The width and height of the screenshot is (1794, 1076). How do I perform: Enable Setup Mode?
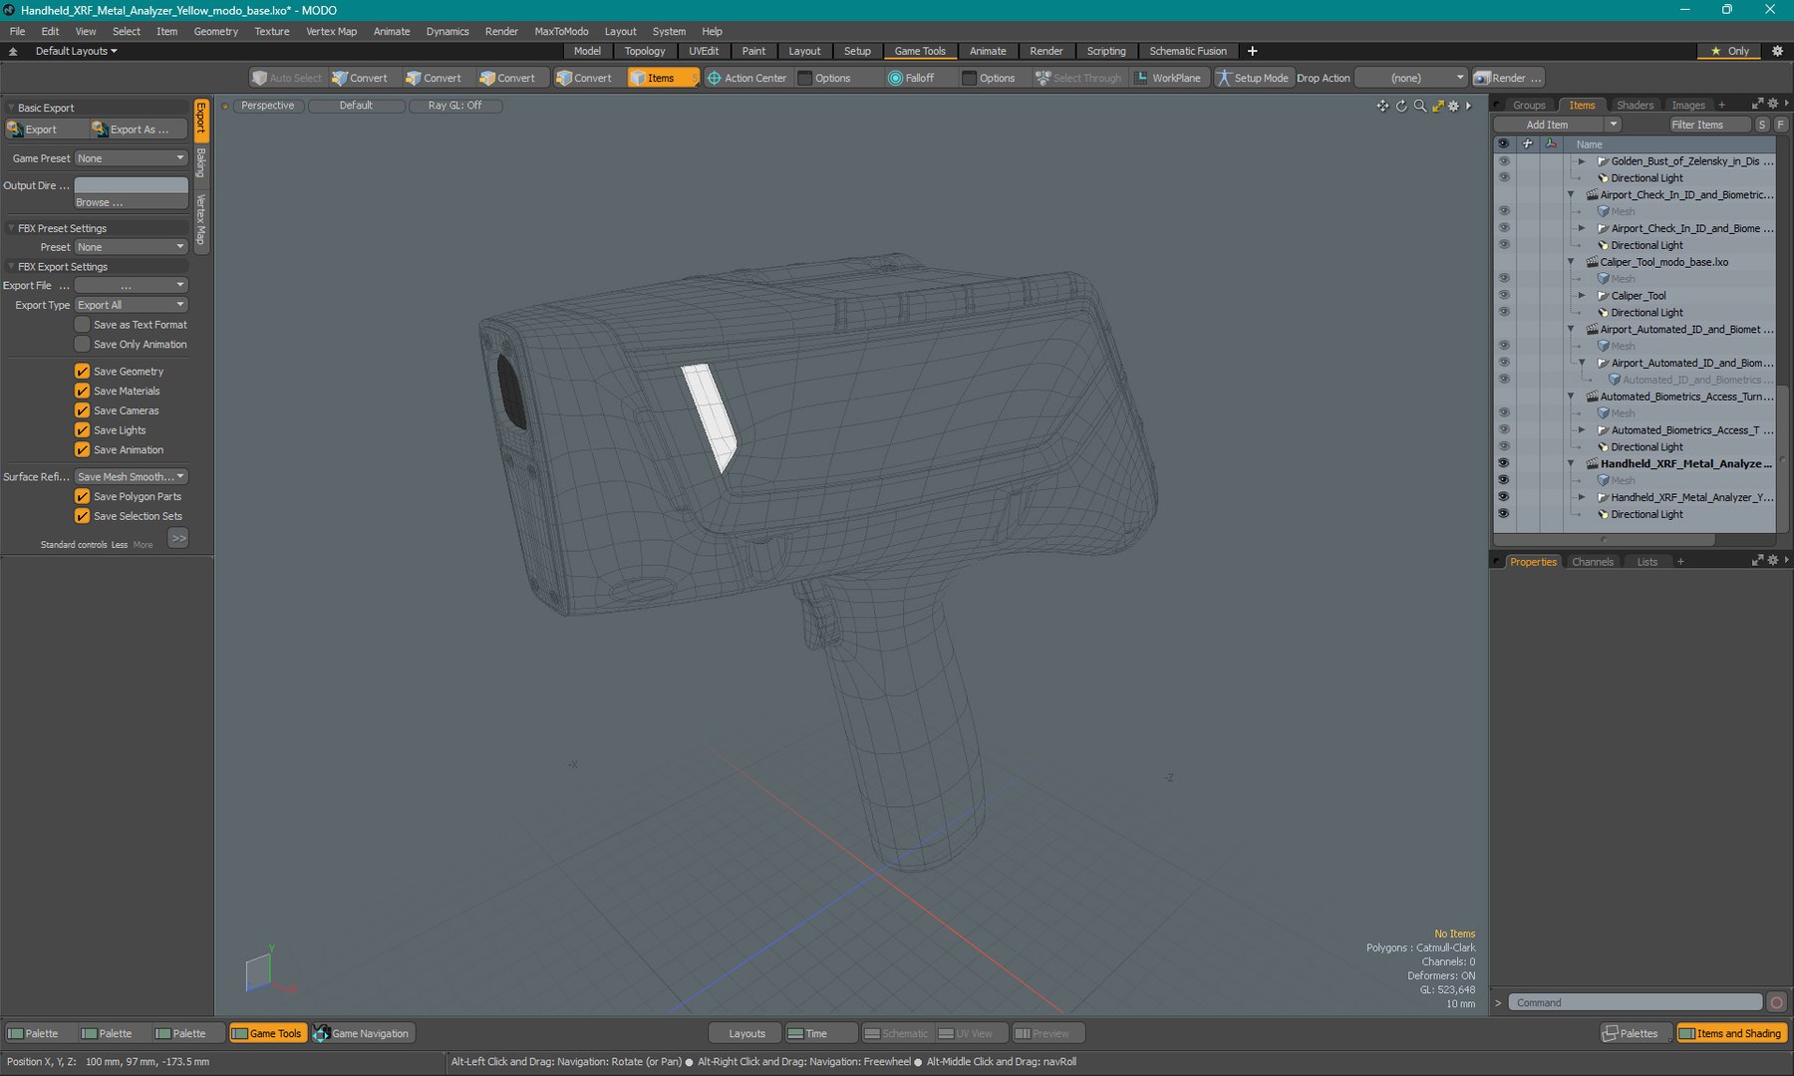(1252, 78)
